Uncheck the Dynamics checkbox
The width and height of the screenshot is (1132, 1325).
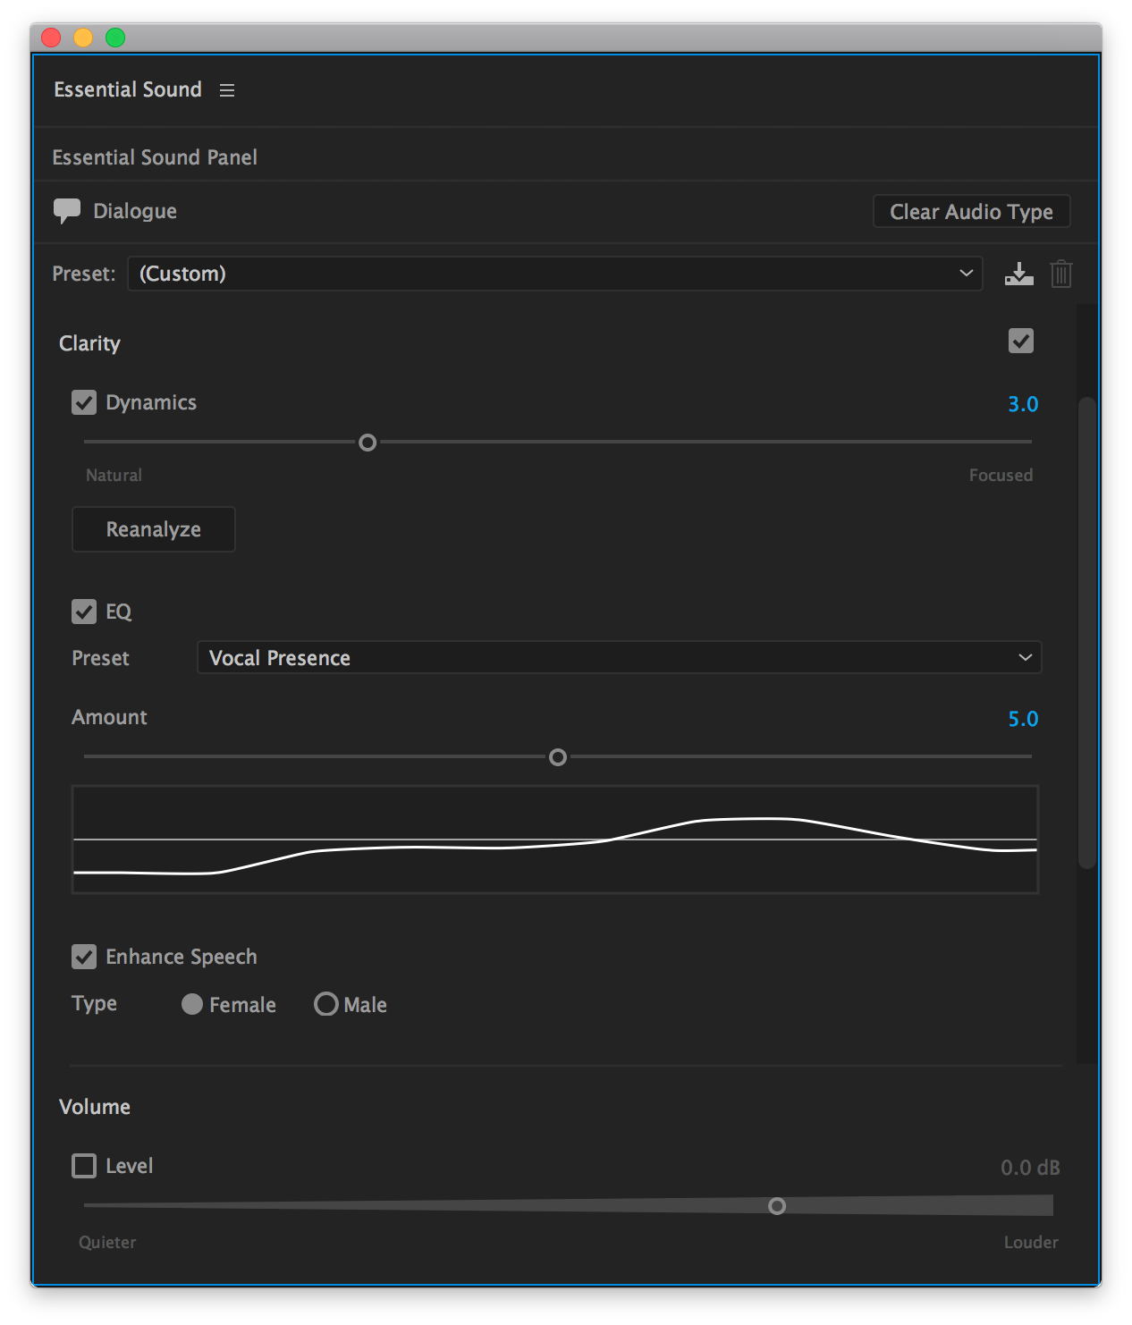click(x=84, y=402)
